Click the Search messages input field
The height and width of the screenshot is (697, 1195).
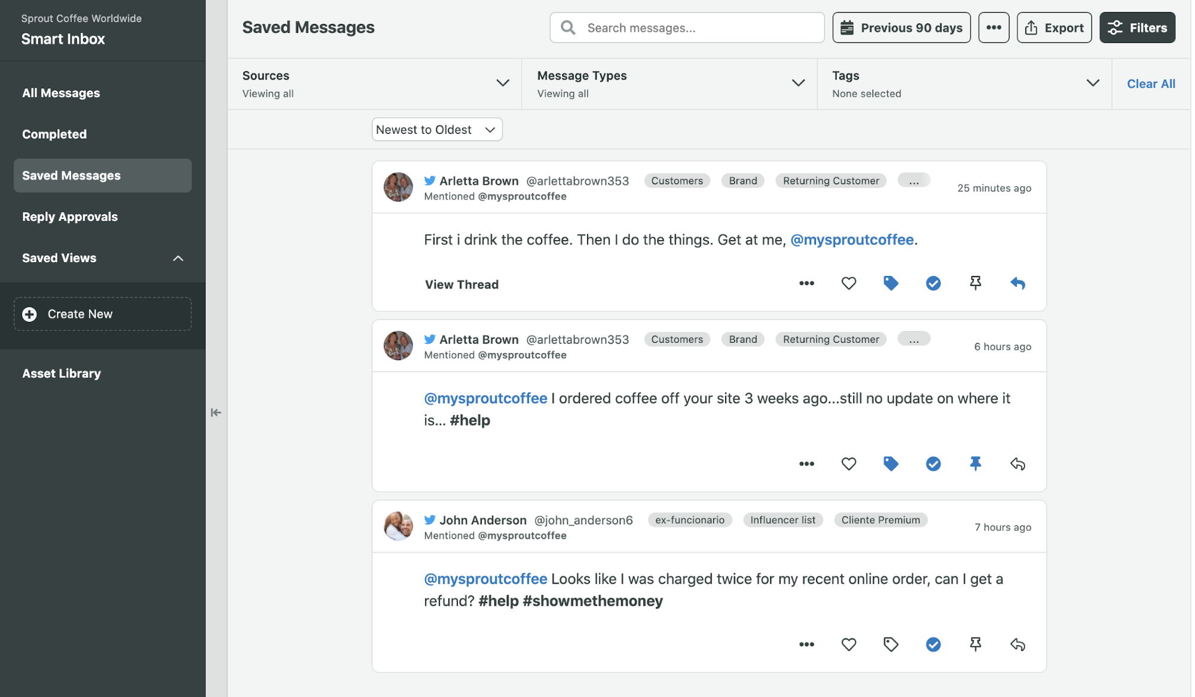pos(686,27)
